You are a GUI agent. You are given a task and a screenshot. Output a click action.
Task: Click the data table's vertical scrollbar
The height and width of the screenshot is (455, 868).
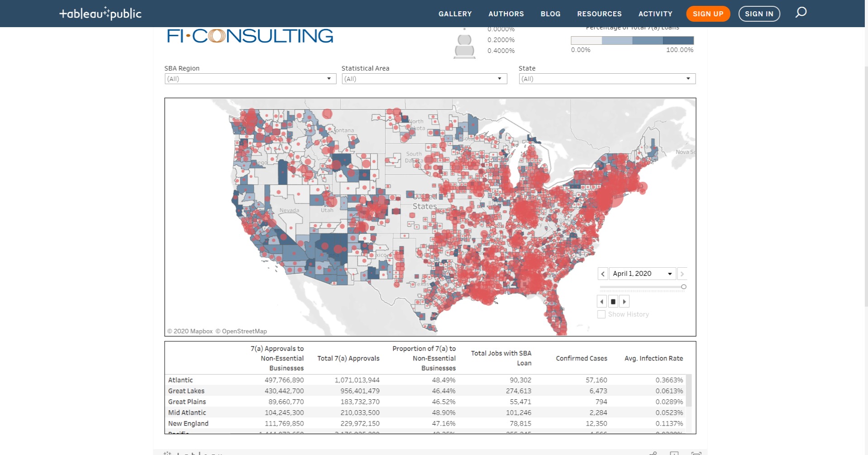tap(689, 390)
